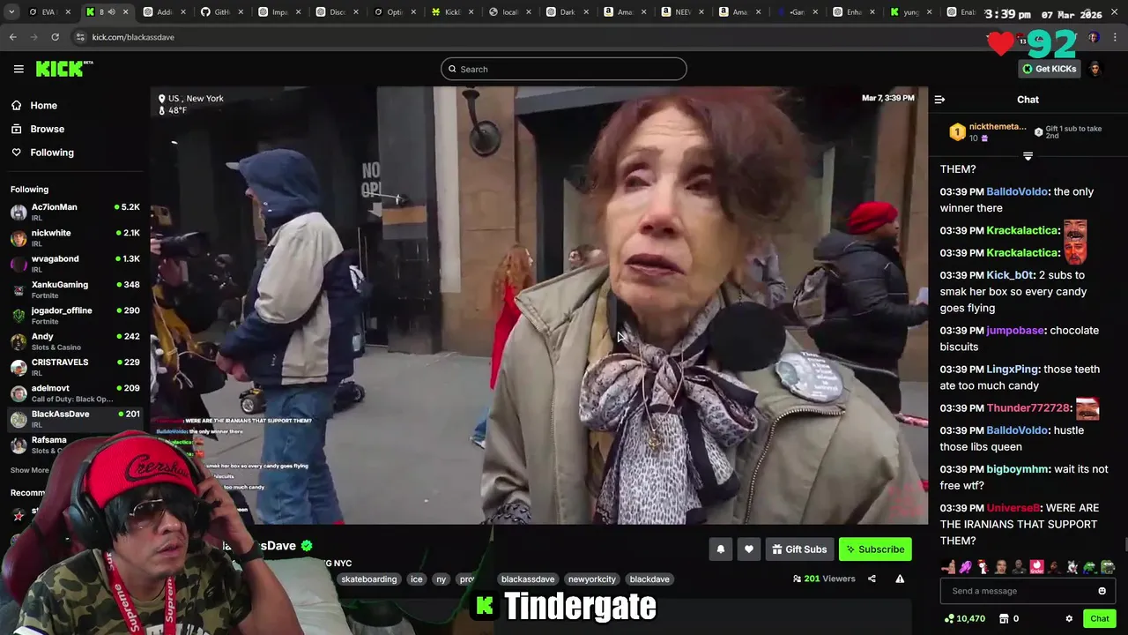Toggle stream notifications bell
This screenshot has height=635, width=1128.
(x=720, y=549)
